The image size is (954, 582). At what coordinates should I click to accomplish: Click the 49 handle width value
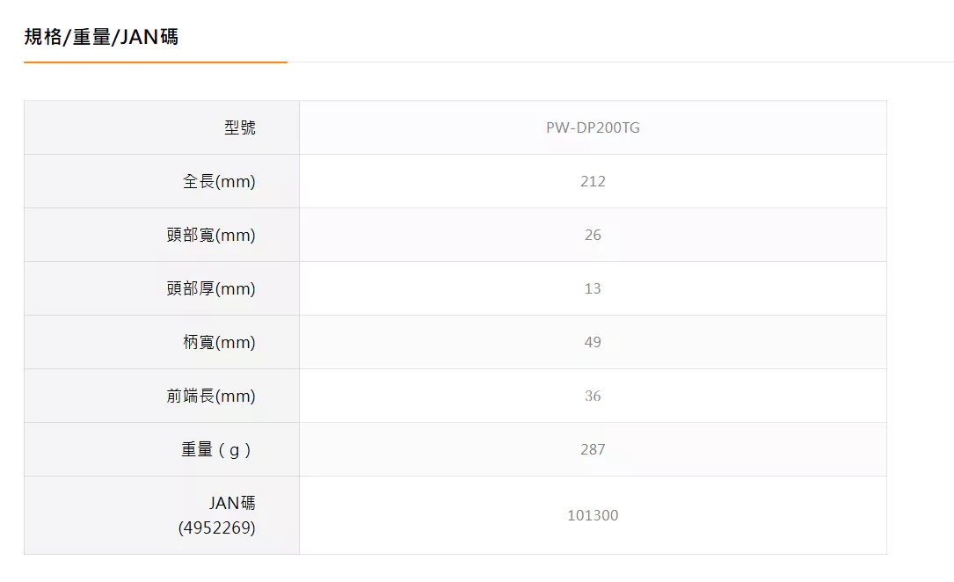tap(593, 342)
